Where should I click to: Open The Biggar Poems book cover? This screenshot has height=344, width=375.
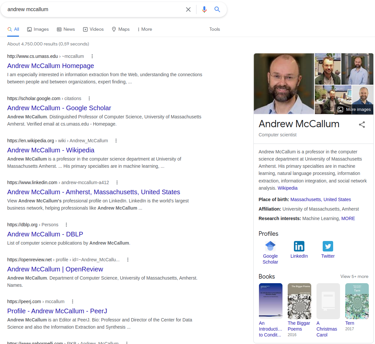click(299, 301)
